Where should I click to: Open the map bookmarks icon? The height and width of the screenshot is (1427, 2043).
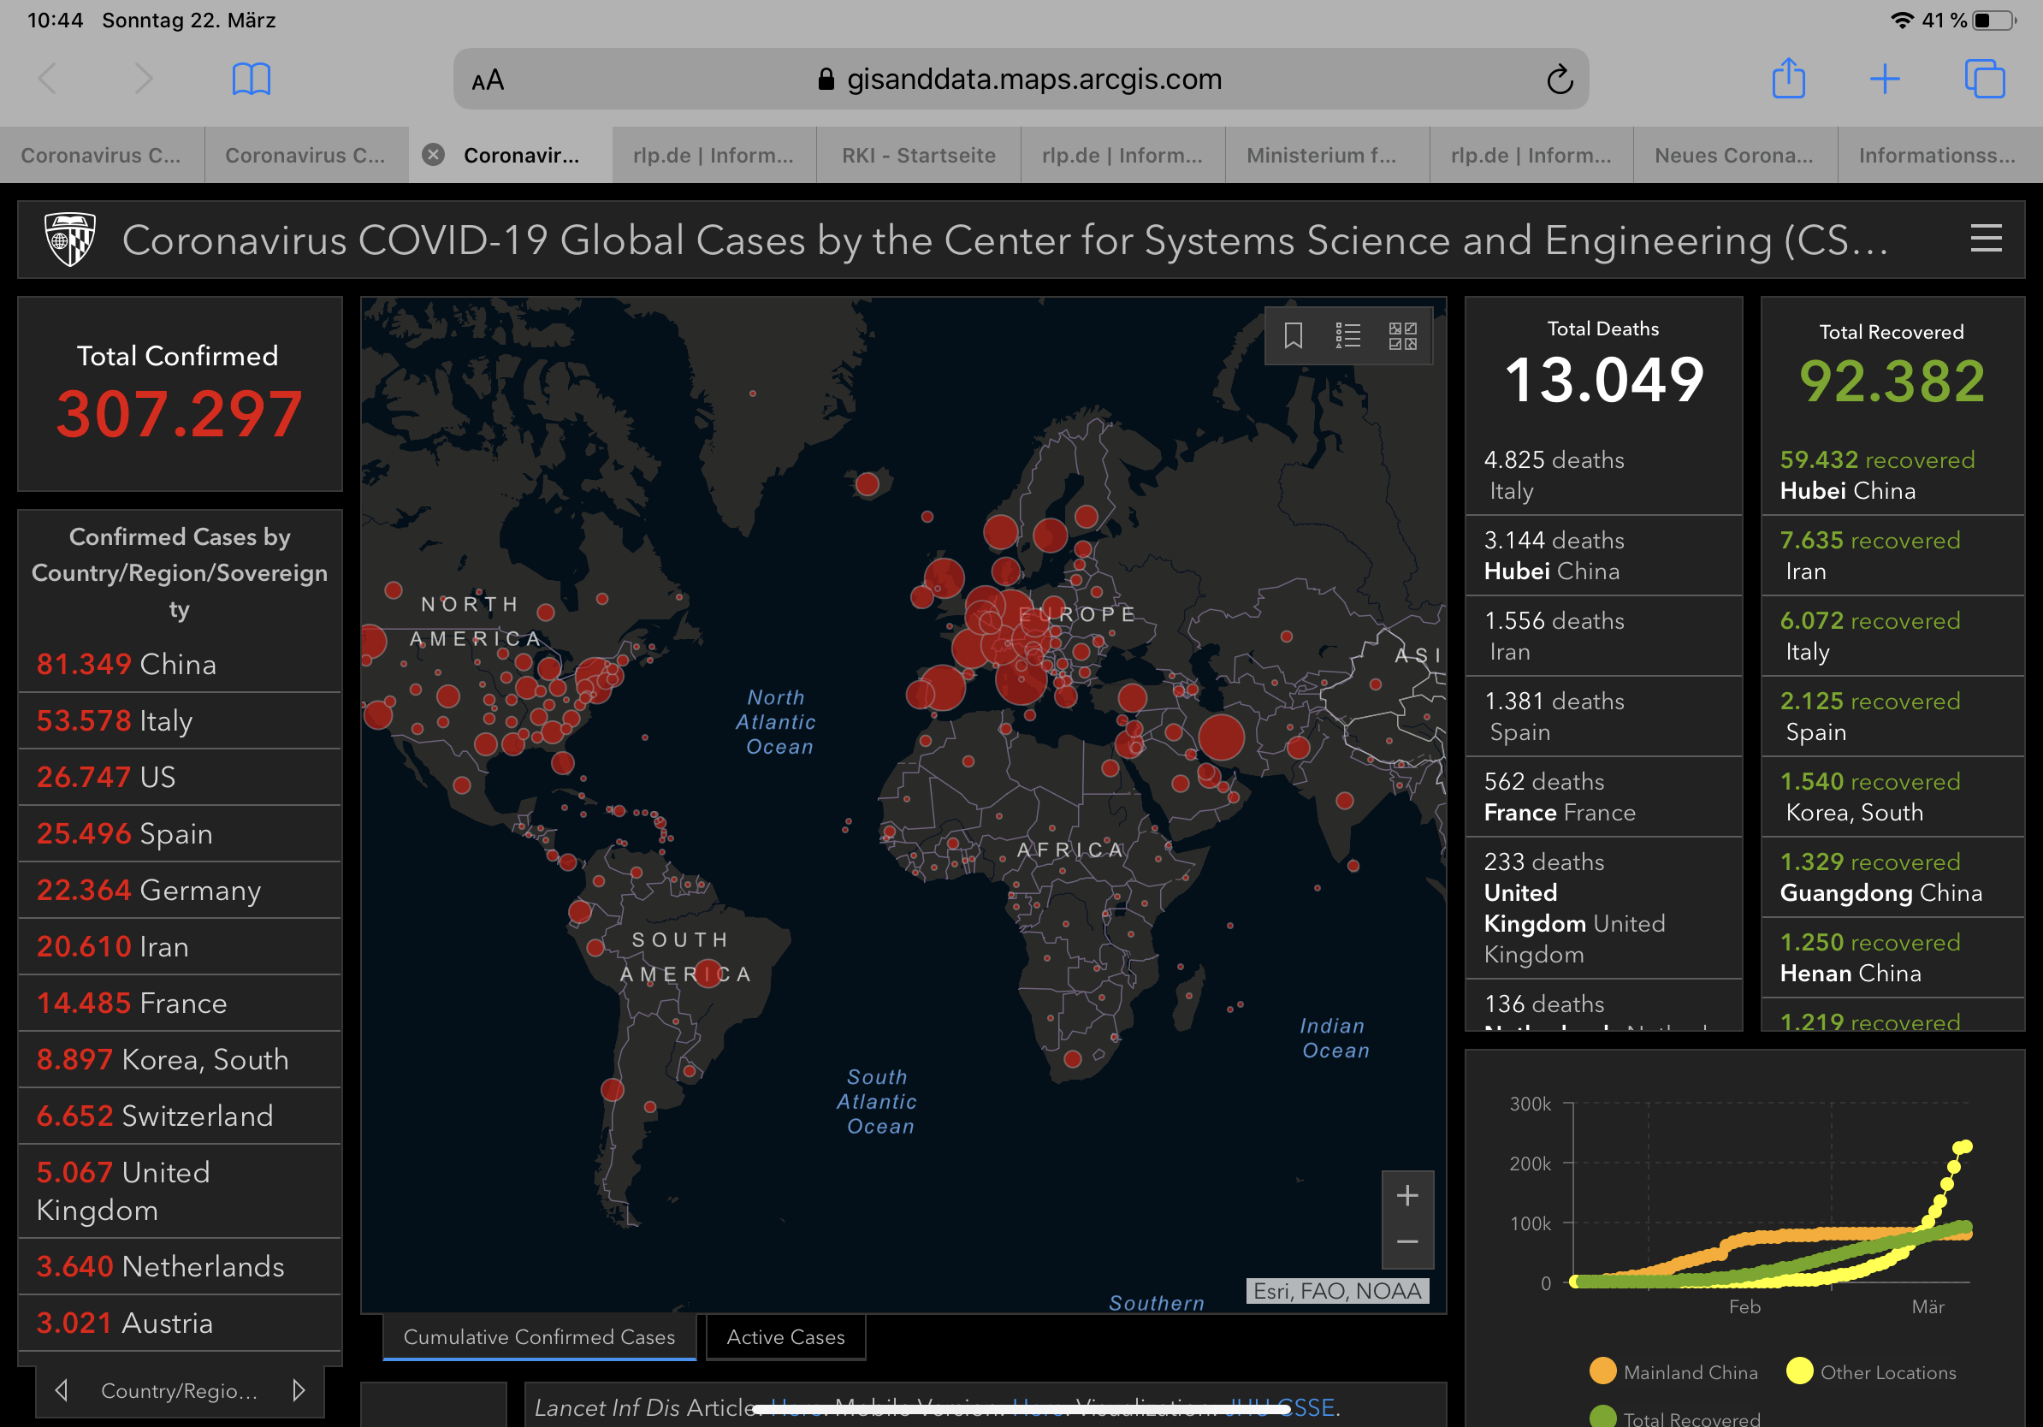click(1293, 335)
